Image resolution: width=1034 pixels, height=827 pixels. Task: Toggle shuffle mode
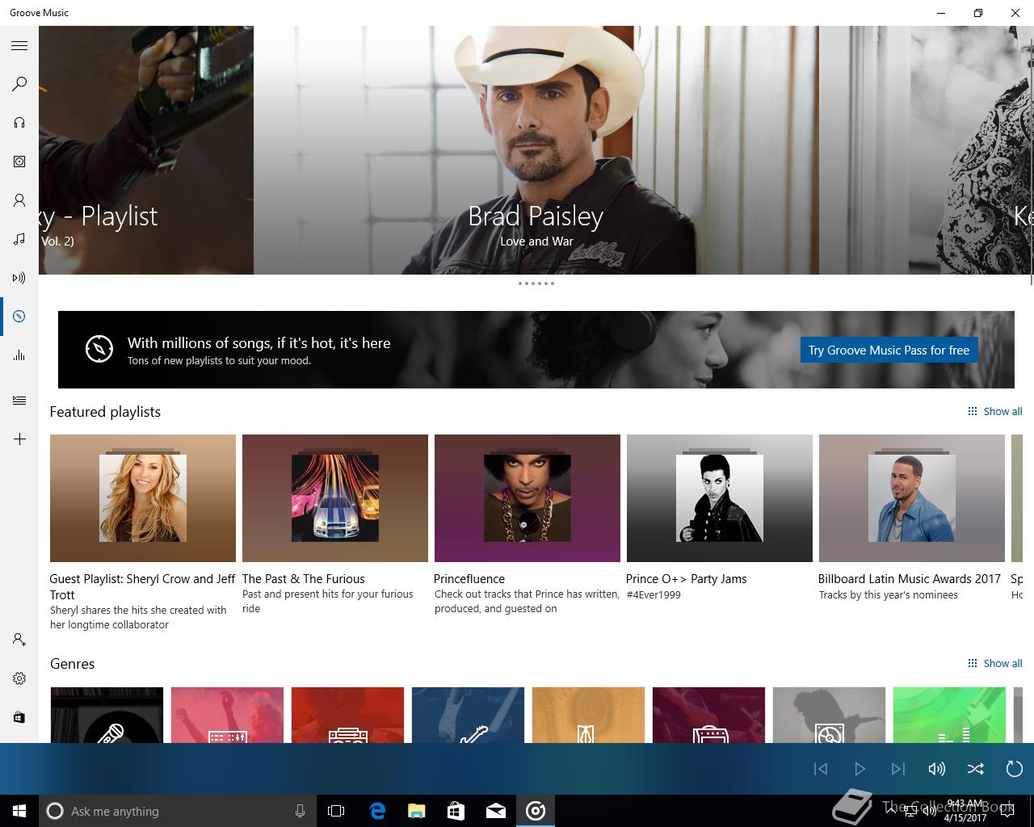[976, 769]
